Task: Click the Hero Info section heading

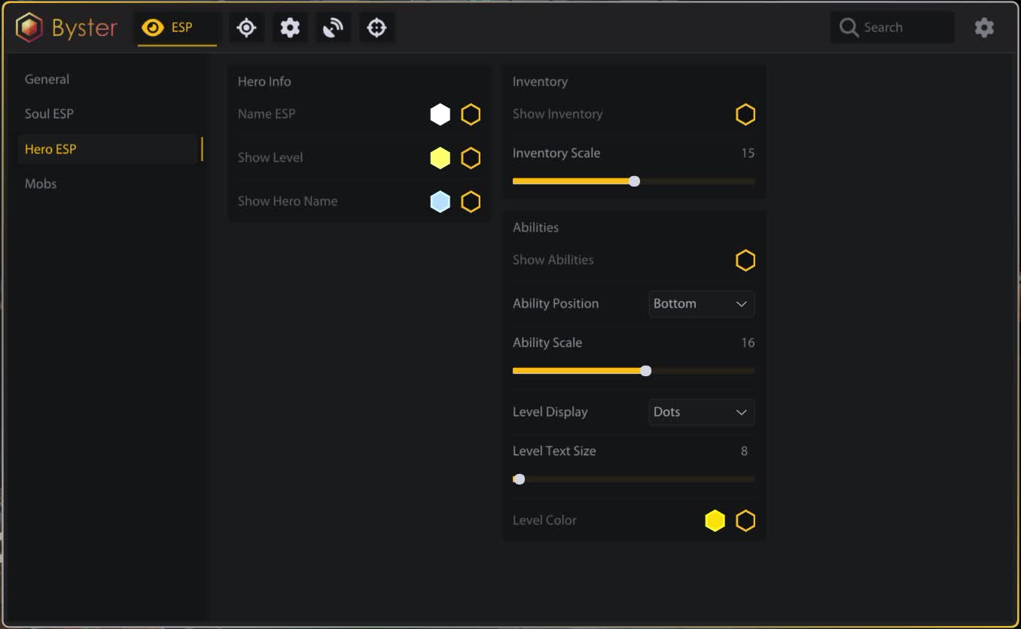Action: point(264,81)
